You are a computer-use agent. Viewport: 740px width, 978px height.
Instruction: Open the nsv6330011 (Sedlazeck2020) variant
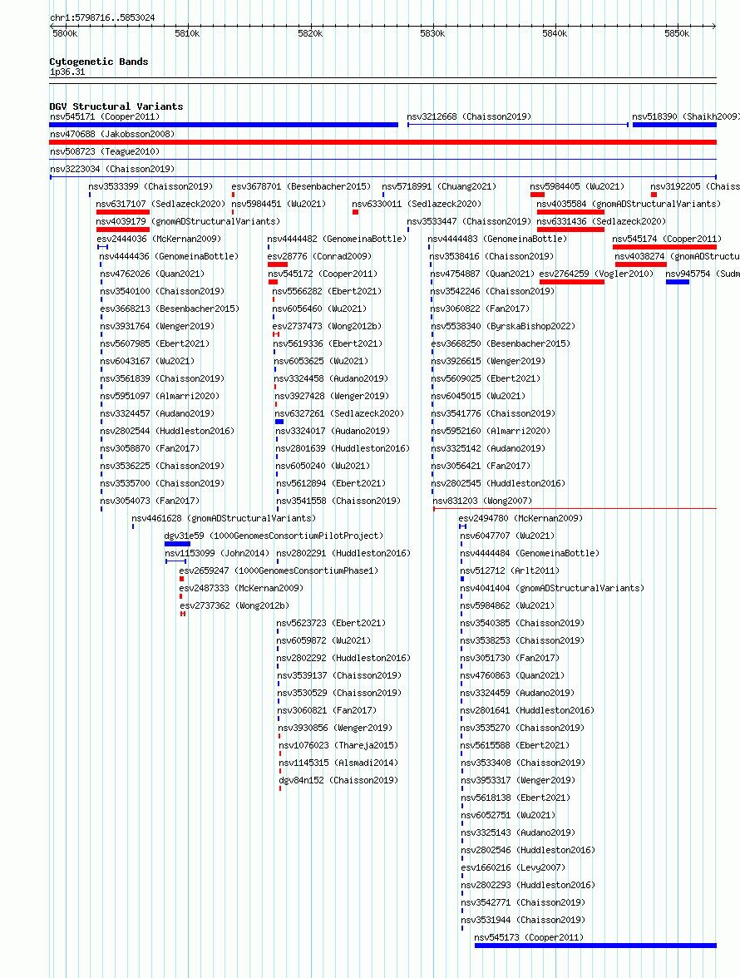point(417,204)
